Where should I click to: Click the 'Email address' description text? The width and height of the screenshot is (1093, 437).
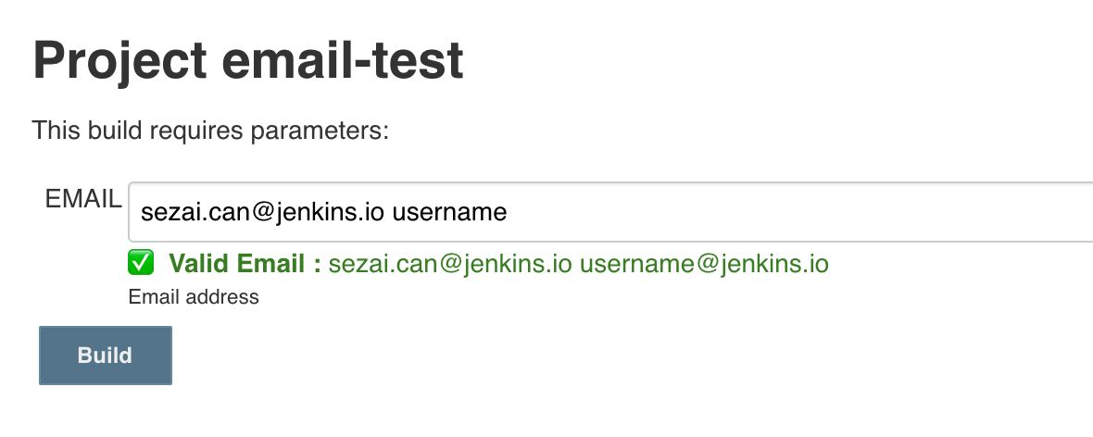coord(194,297)
